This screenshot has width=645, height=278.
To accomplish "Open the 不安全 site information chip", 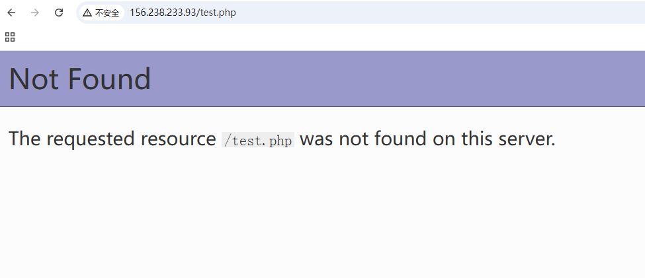I will pos(101,13).
